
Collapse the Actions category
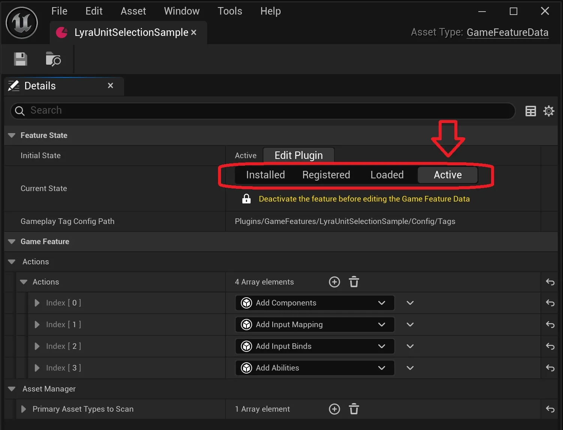pyautogui.click(x=12, y=262)
